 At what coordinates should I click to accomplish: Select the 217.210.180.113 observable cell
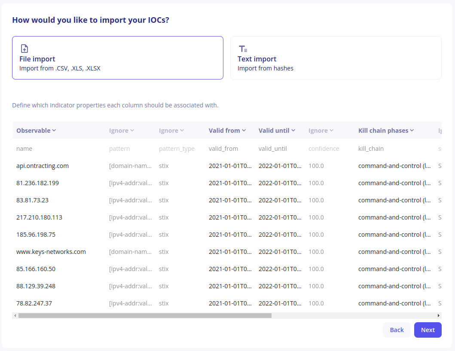point(39,217)
